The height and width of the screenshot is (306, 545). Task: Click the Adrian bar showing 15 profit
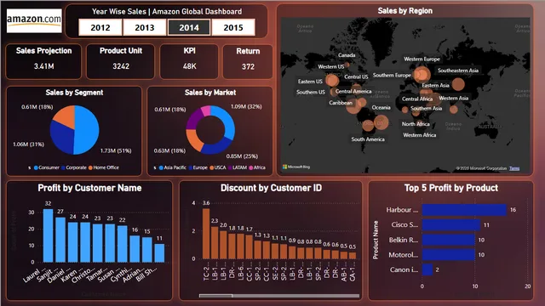pyautogui.click(x=147, y=250)
